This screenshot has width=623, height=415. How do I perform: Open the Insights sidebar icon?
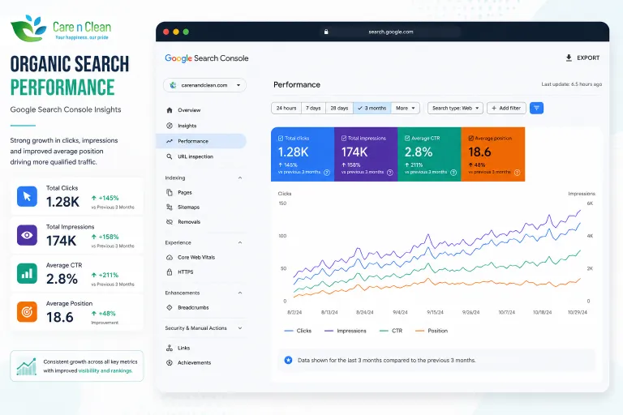pyautogui.click(x=170, y=126)
